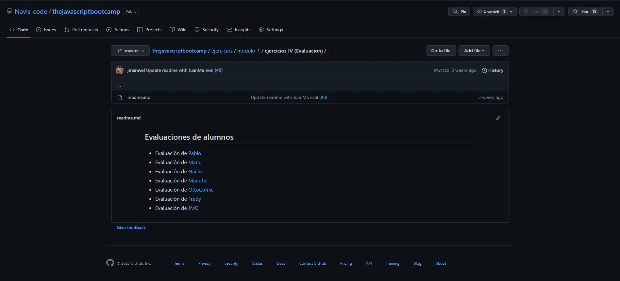Expand the Star lists dropdown arrow
620x281 pixels.
coord(608,11)
